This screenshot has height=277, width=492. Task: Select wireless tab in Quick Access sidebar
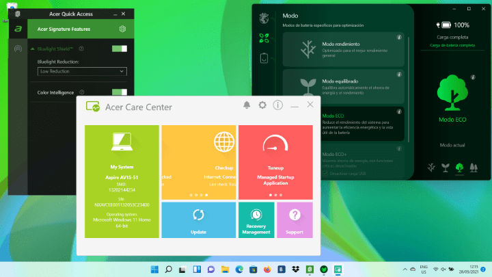pyautogui.click(x=18, y=49)
